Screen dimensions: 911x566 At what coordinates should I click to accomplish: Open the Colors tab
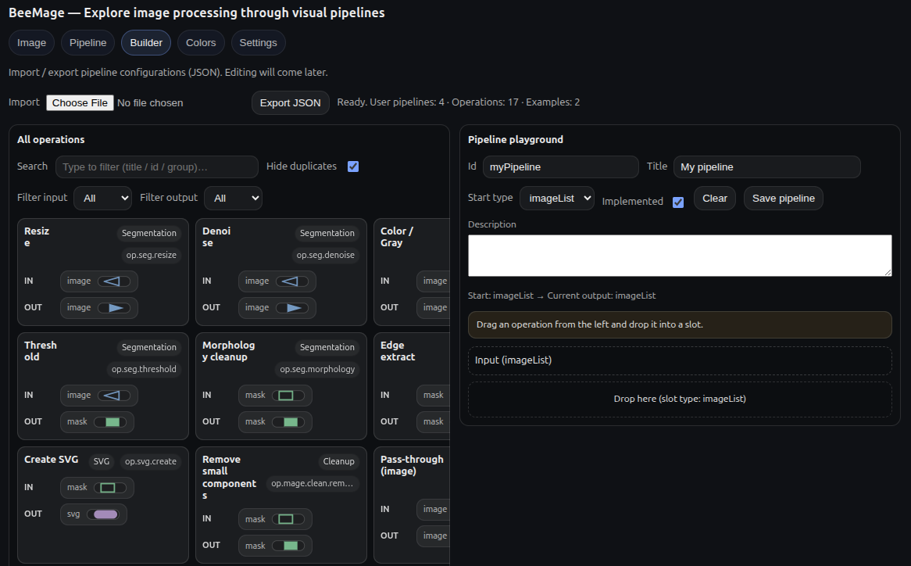(201, 43)
